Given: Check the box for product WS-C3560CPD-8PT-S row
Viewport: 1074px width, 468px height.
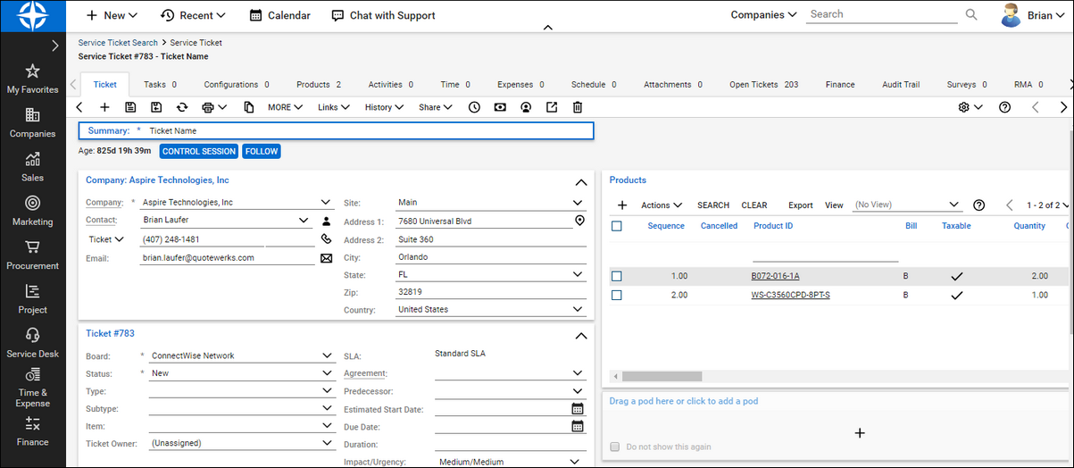Looking at the screenshot, I should click(x=617, y=295).
